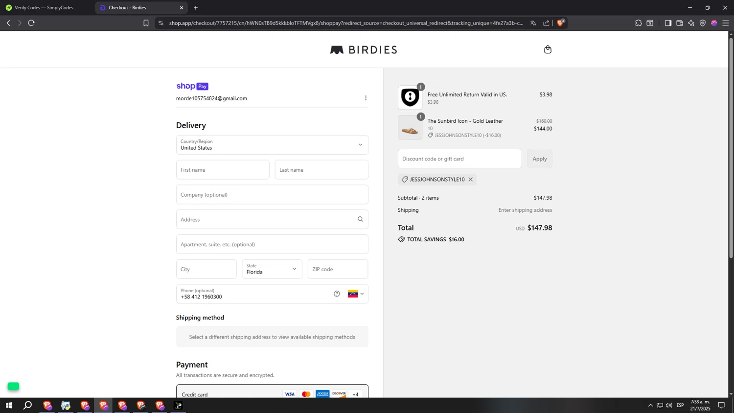Open browser extensions puzzle icon
The width and height of the screenshot is (734, 413).
(x=639, y=23)
